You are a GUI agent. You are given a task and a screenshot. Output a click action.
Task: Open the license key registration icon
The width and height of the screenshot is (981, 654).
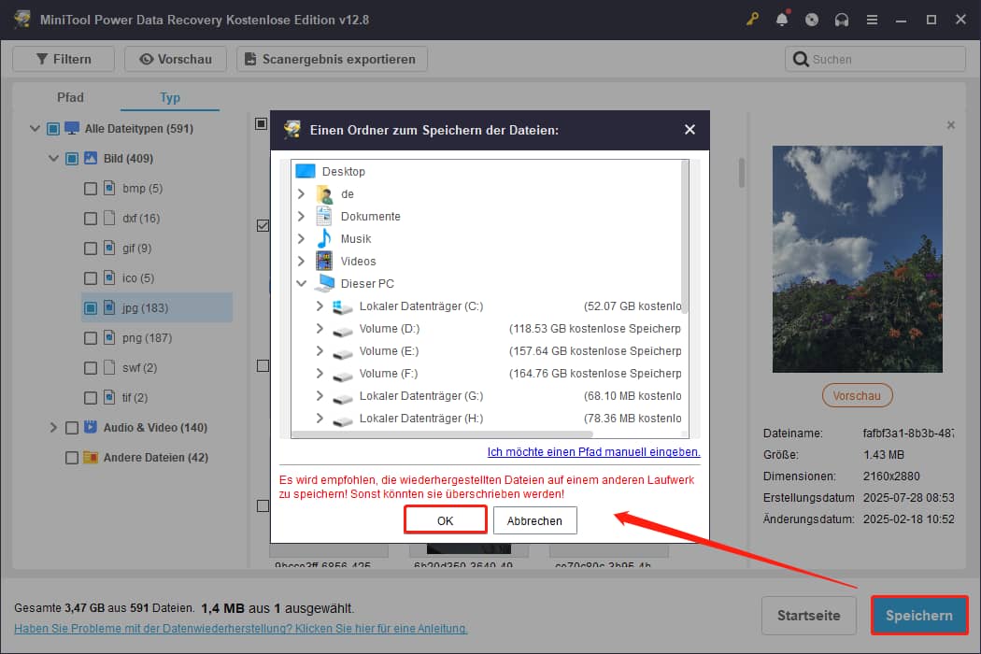pos(752,19)
